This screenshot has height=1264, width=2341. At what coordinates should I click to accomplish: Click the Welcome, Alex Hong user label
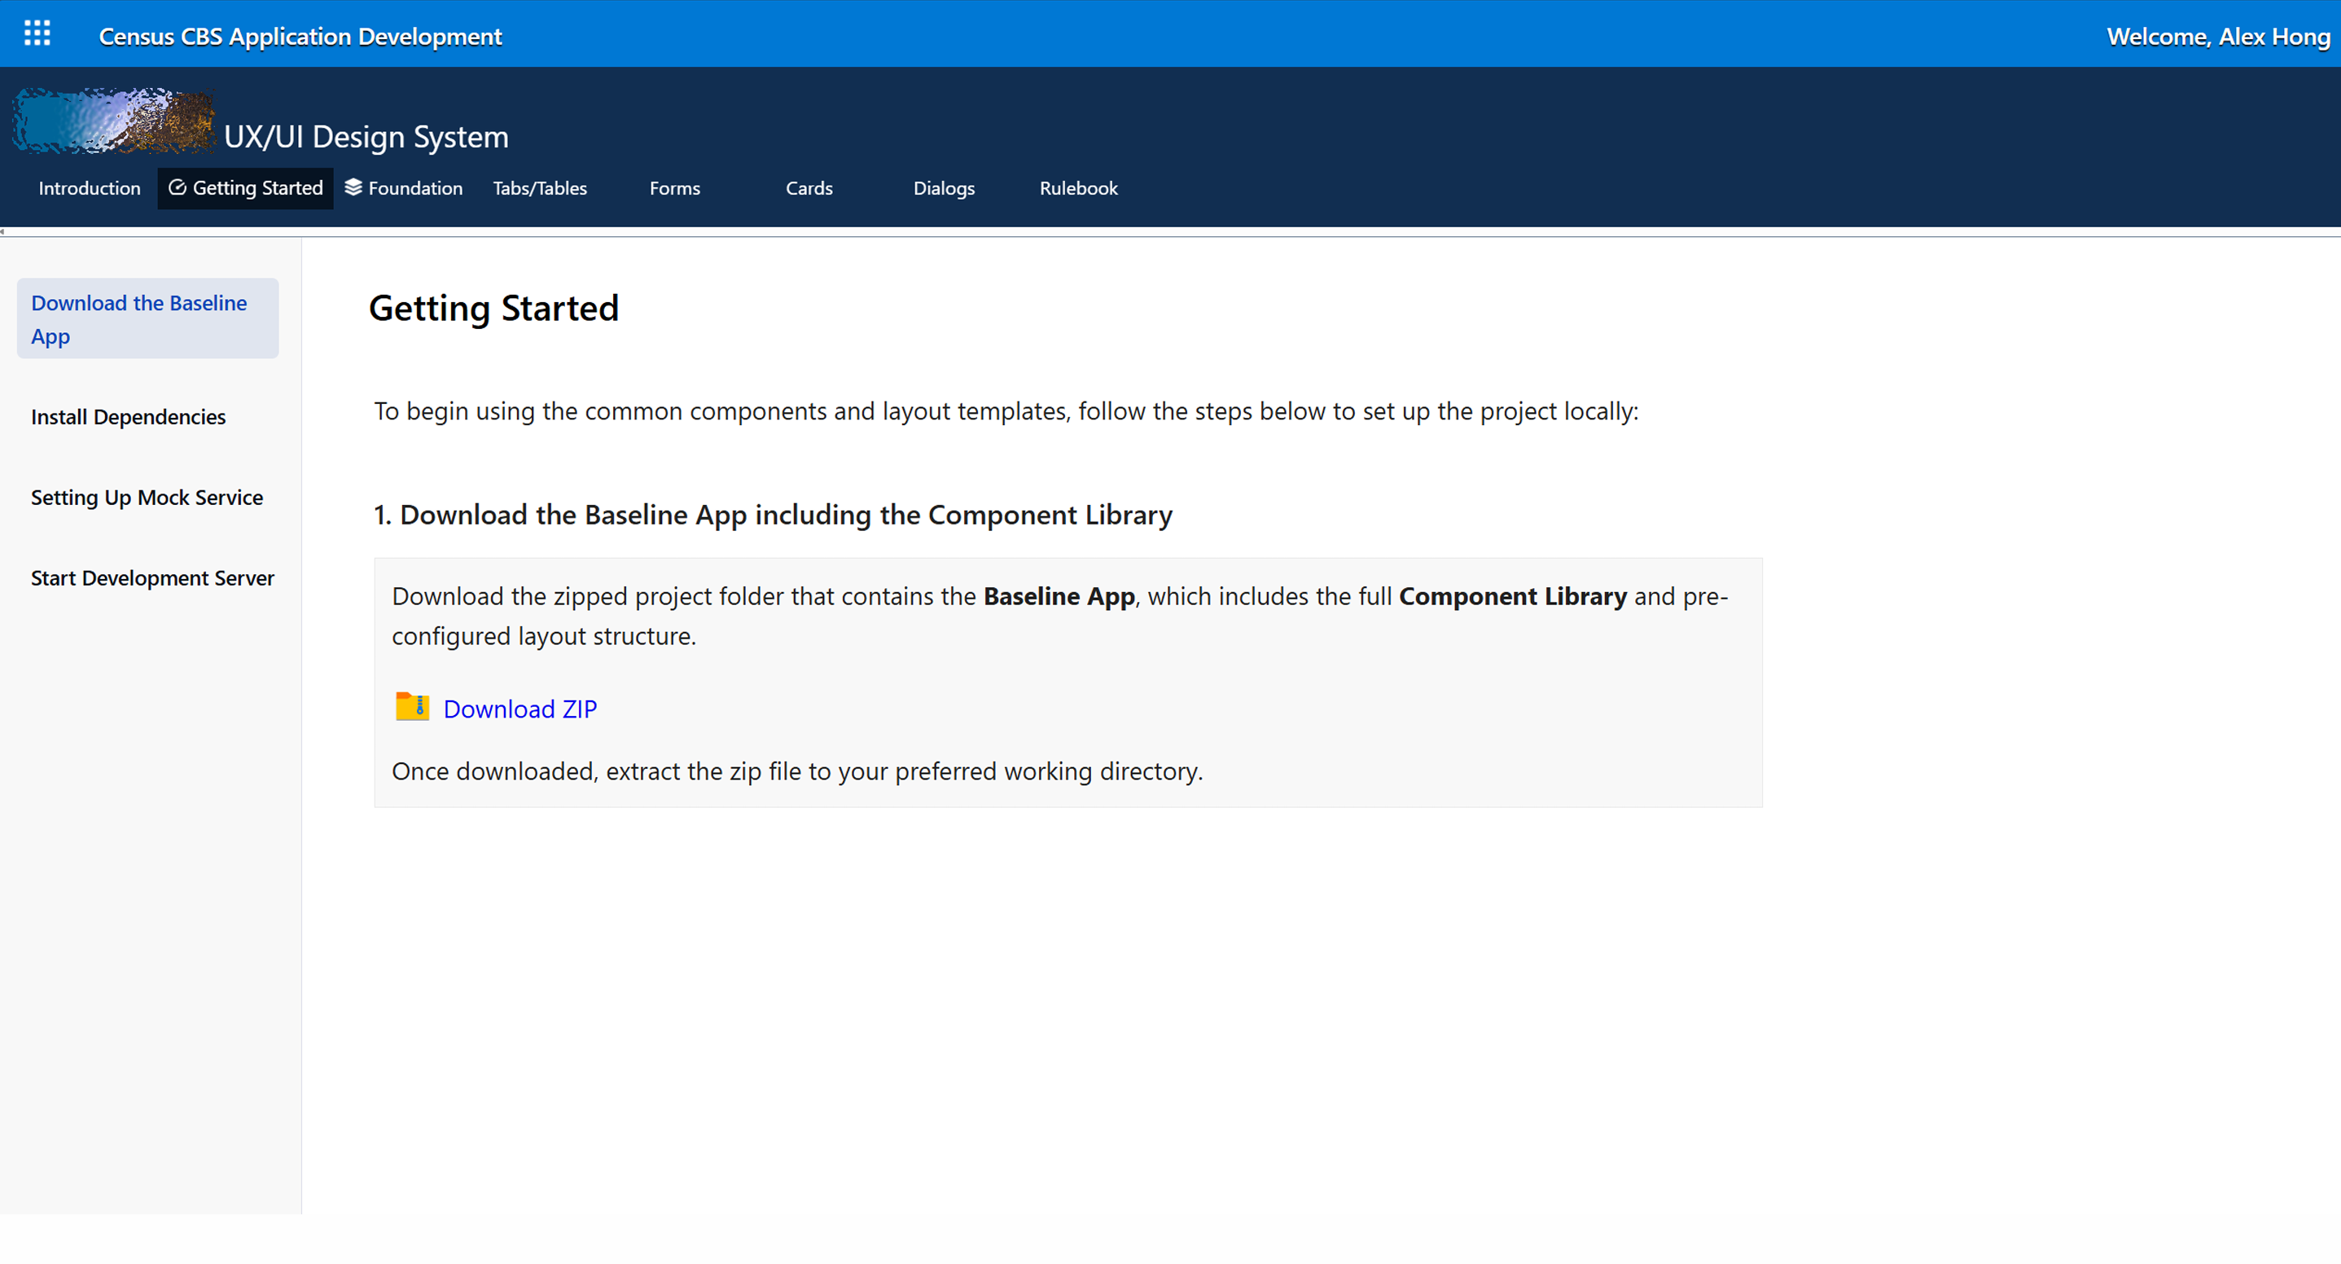pos(2218,37)
